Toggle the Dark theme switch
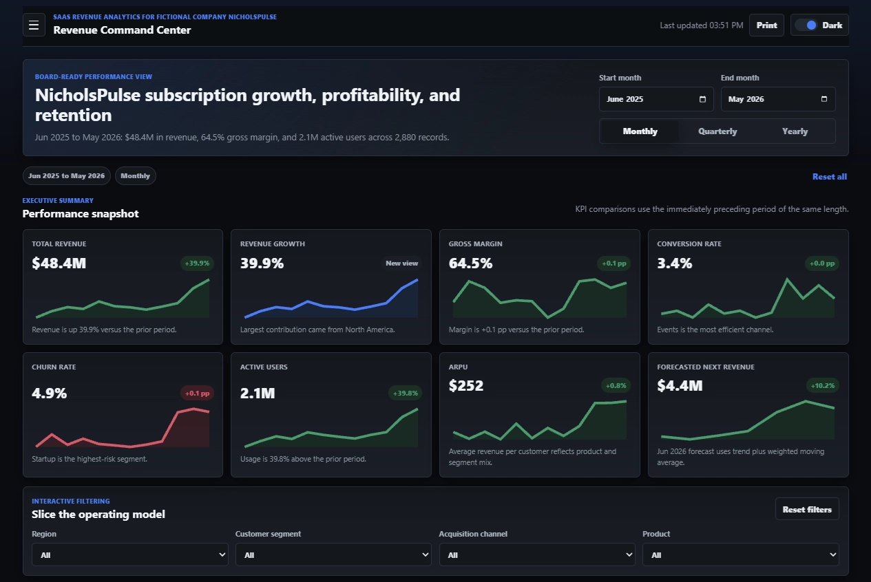The height and width of the screenshot is (582, 871). point(806,25)
